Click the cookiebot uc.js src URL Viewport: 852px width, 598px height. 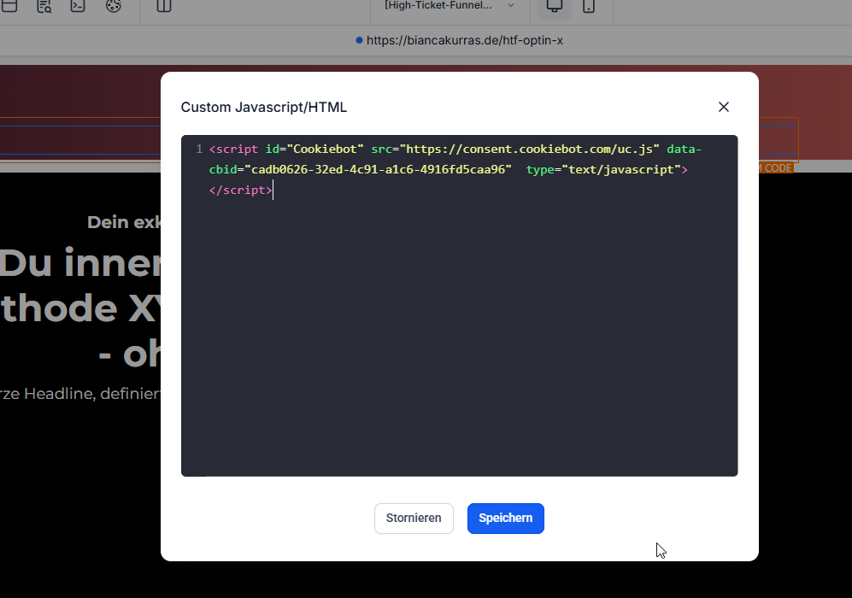click(x=529, y=149)
